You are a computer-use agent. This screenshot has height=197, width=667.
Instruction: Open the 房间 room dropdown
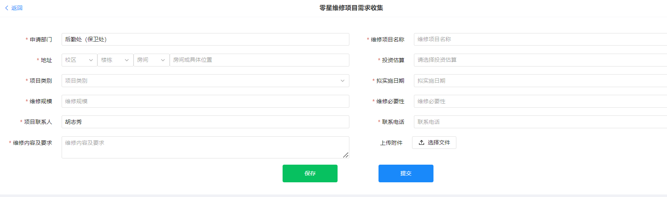[151, 60]
